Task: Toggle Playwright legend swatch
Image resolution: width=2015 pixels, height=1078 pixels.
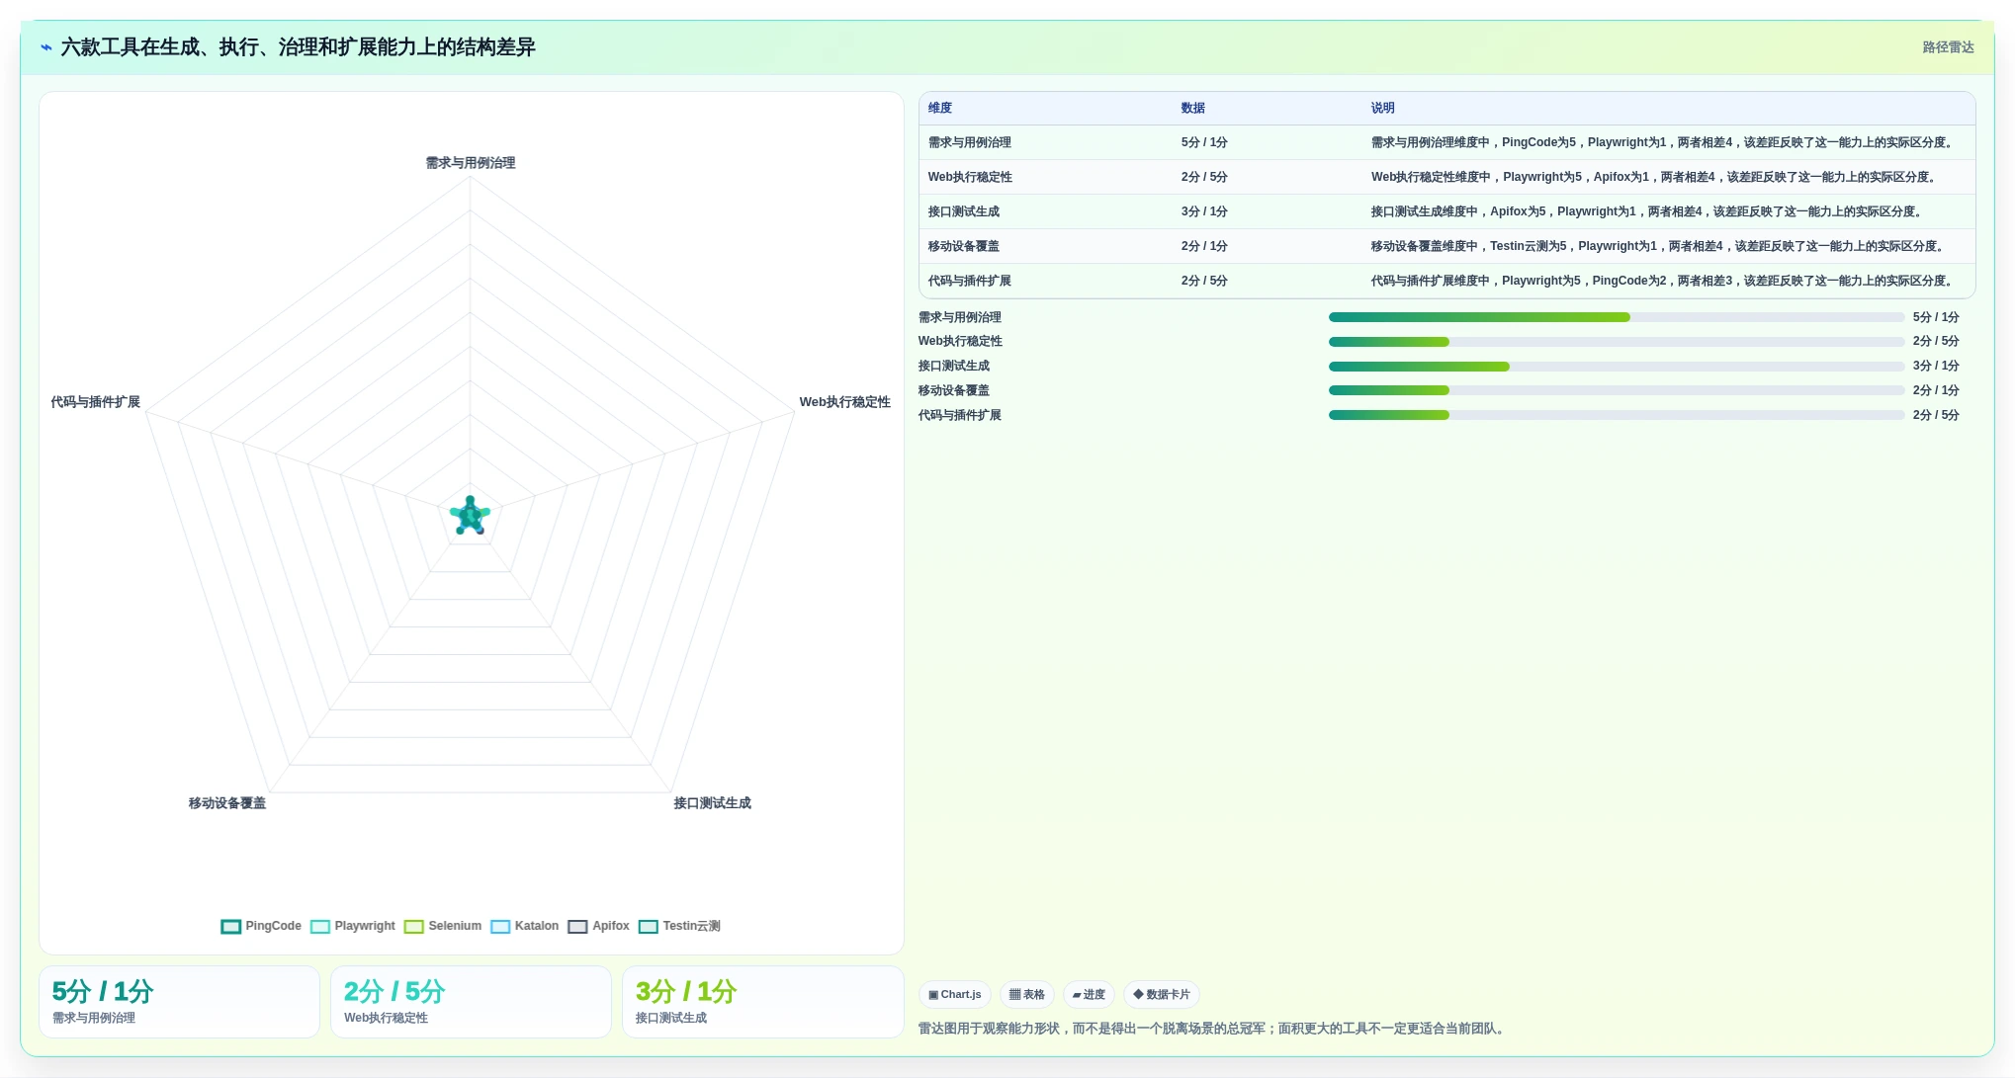Action: click(320, 927)
